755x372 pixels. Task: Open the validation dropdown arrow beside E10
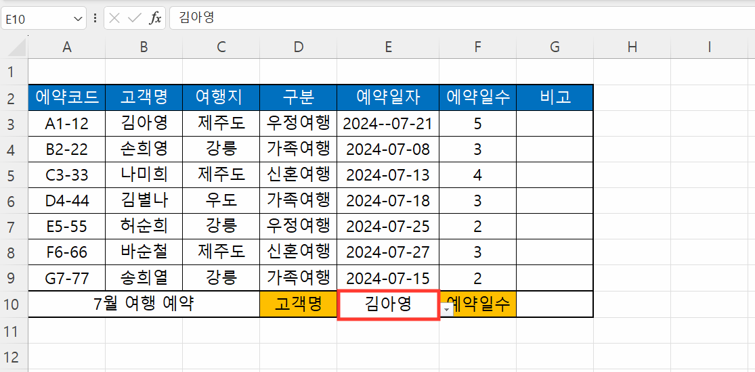pyautogui.click(x=448, y=310)
